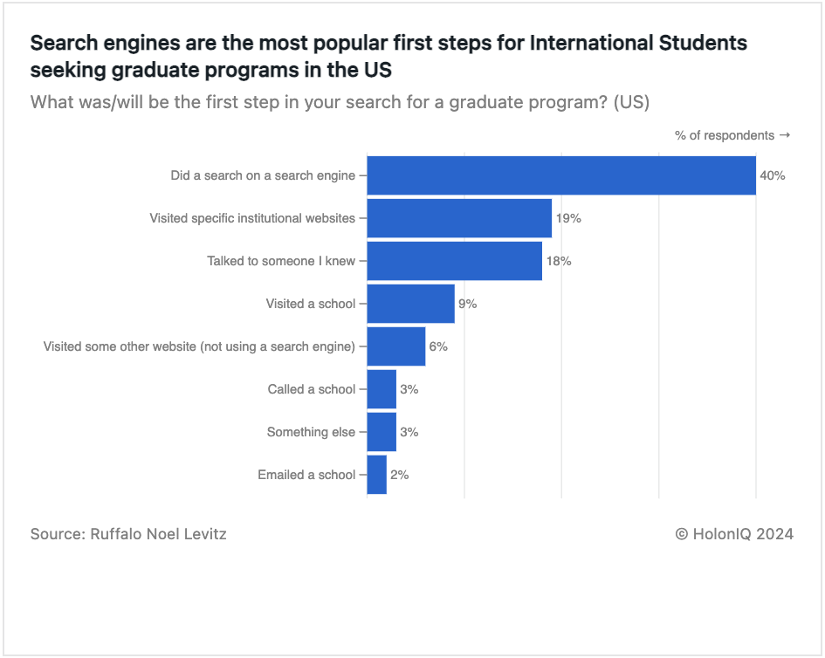Click the Visited specific institutional websites label
The height and width of the screenshot is (658, 825).
pos(252,218)
